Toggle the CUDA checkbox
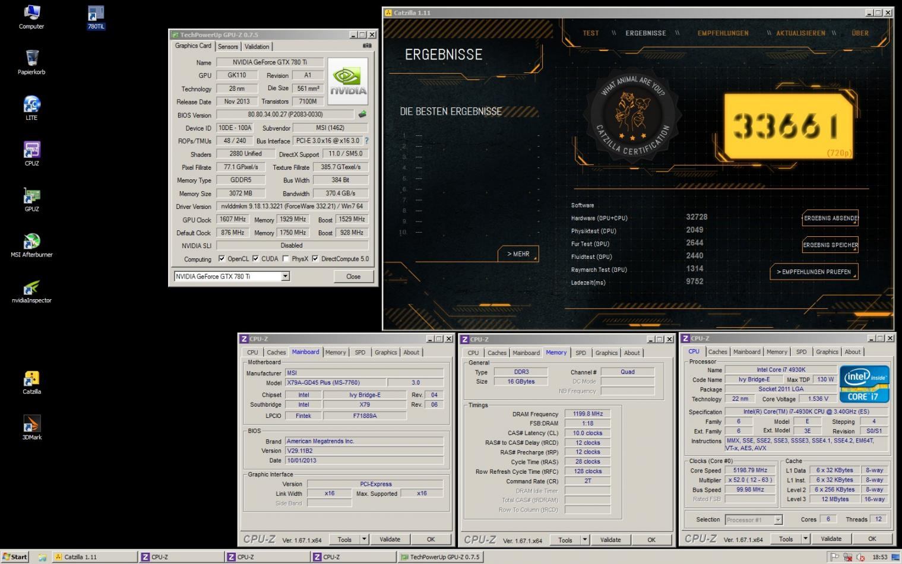This screenshot has width=902, height=564. 255,259
